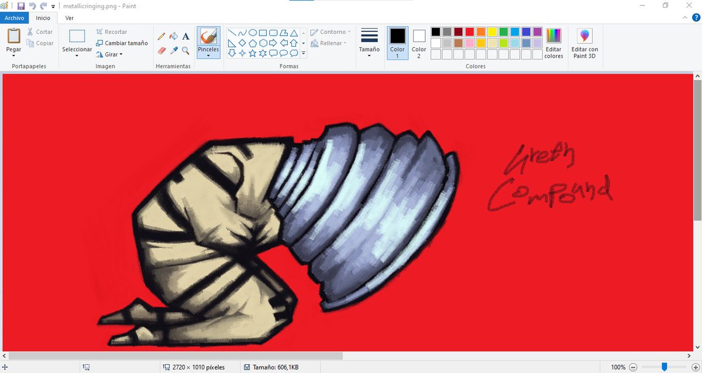Open the Pinceles (Brushes) tool
The width and height of the screenshot is (702, 373).
tap(208, 41)
